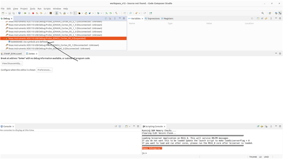The width and height of the screenshot is (283, 159).
Task: Open the File menu
Action: 3,9
